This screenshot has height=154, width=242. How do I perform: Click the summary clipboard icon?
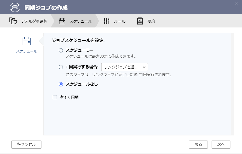point(140,21)
